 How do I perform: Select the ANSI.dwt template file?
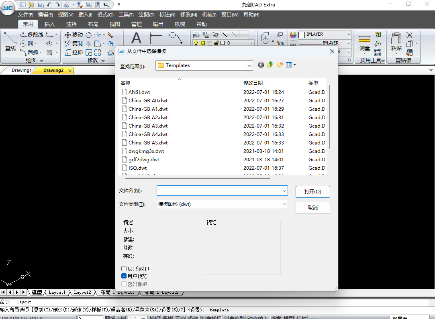tap(139, 92)
